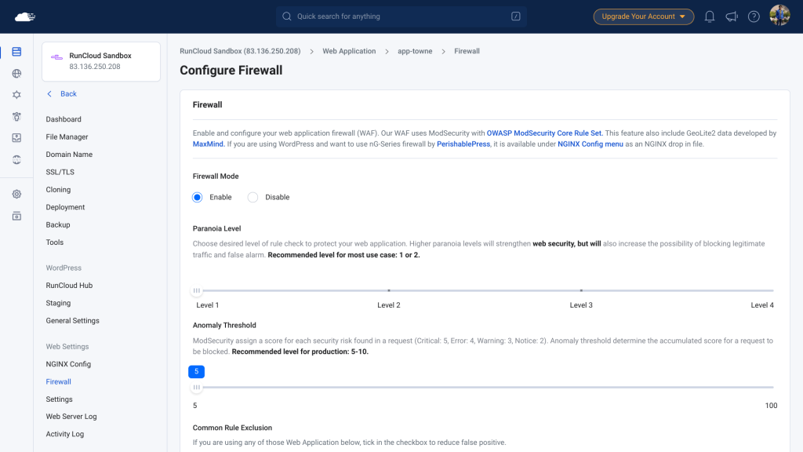The width and height of the screenshot is (803, 452).
Task: Select the Disable firewall mode radio
Action: point(253,197)
